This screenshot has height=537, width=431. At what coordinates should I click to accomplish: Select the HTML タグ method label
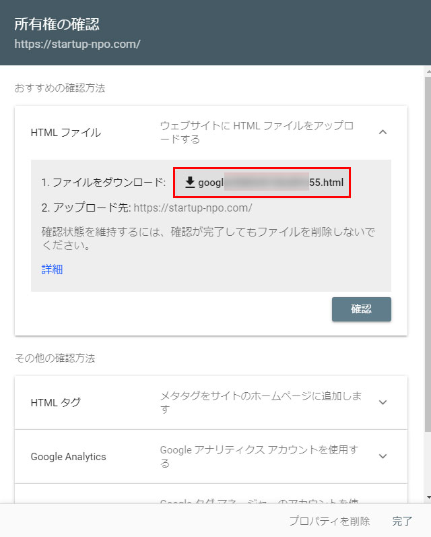pos(56,402)
